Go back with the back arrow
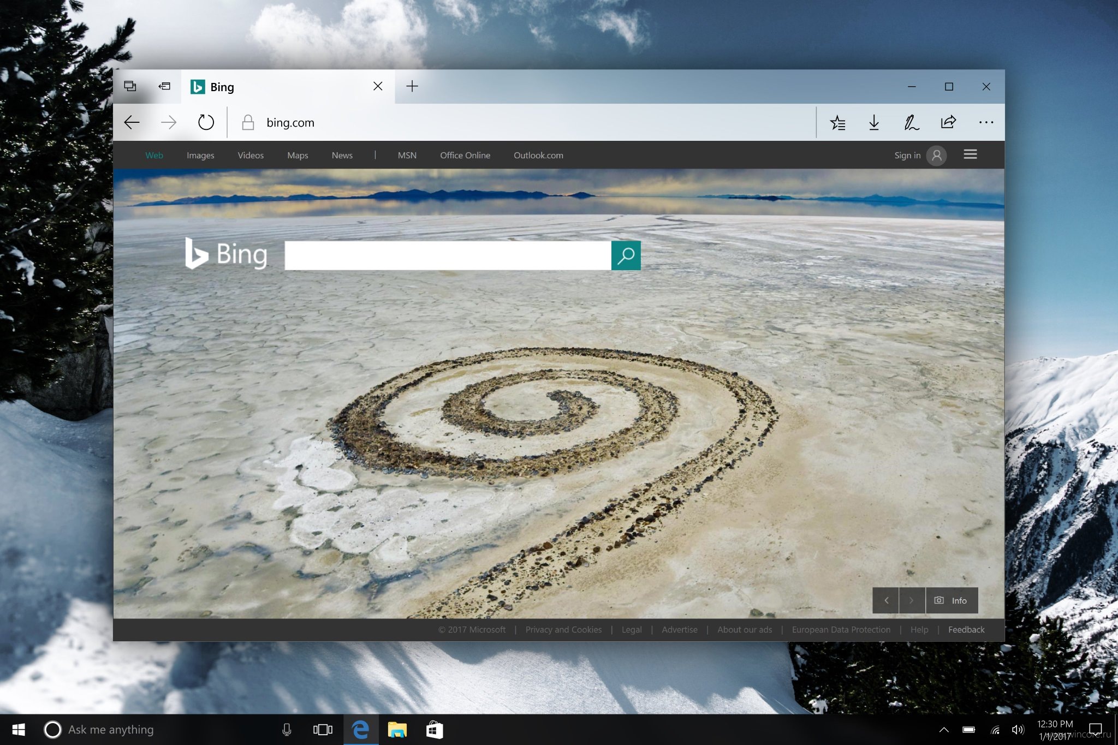Viewport: 1118px width, 745px height. [132, 122]
